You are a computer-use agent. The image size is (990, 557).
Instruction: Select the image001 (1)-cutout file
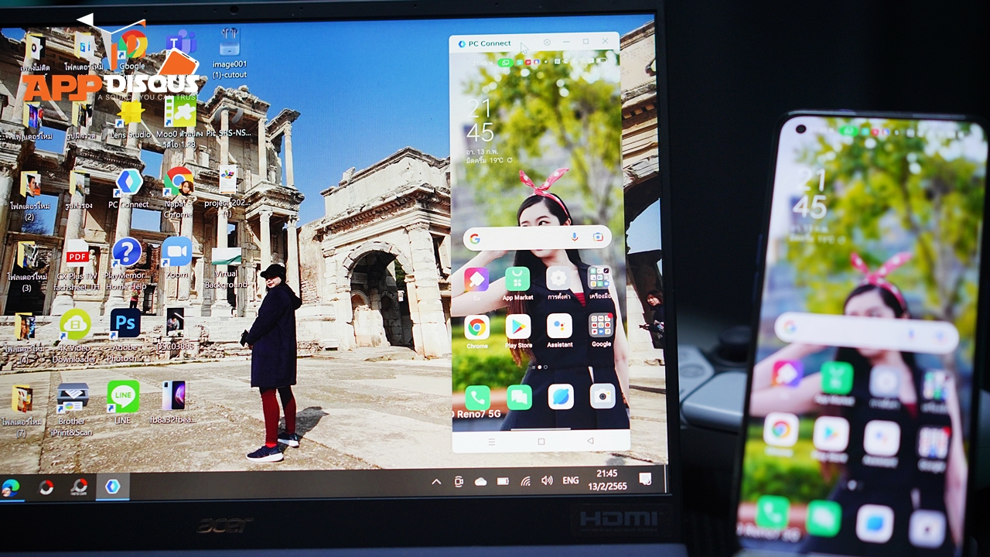point(229,53)
